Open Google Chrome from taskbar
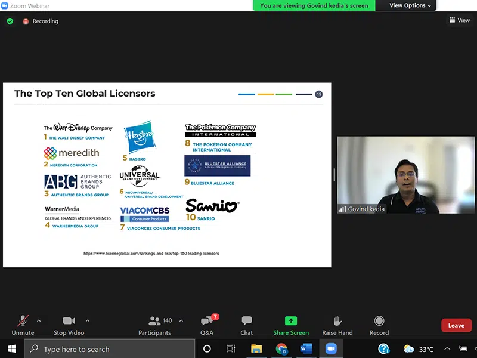Image resolution: width=477 pixels, height=358 pixels. coord(281,348)
